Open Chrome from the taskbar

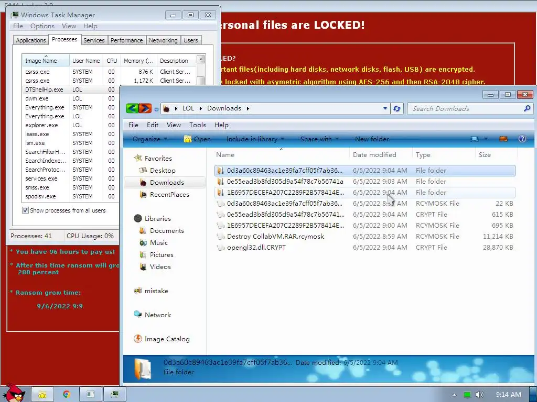[x=67, y=395]
